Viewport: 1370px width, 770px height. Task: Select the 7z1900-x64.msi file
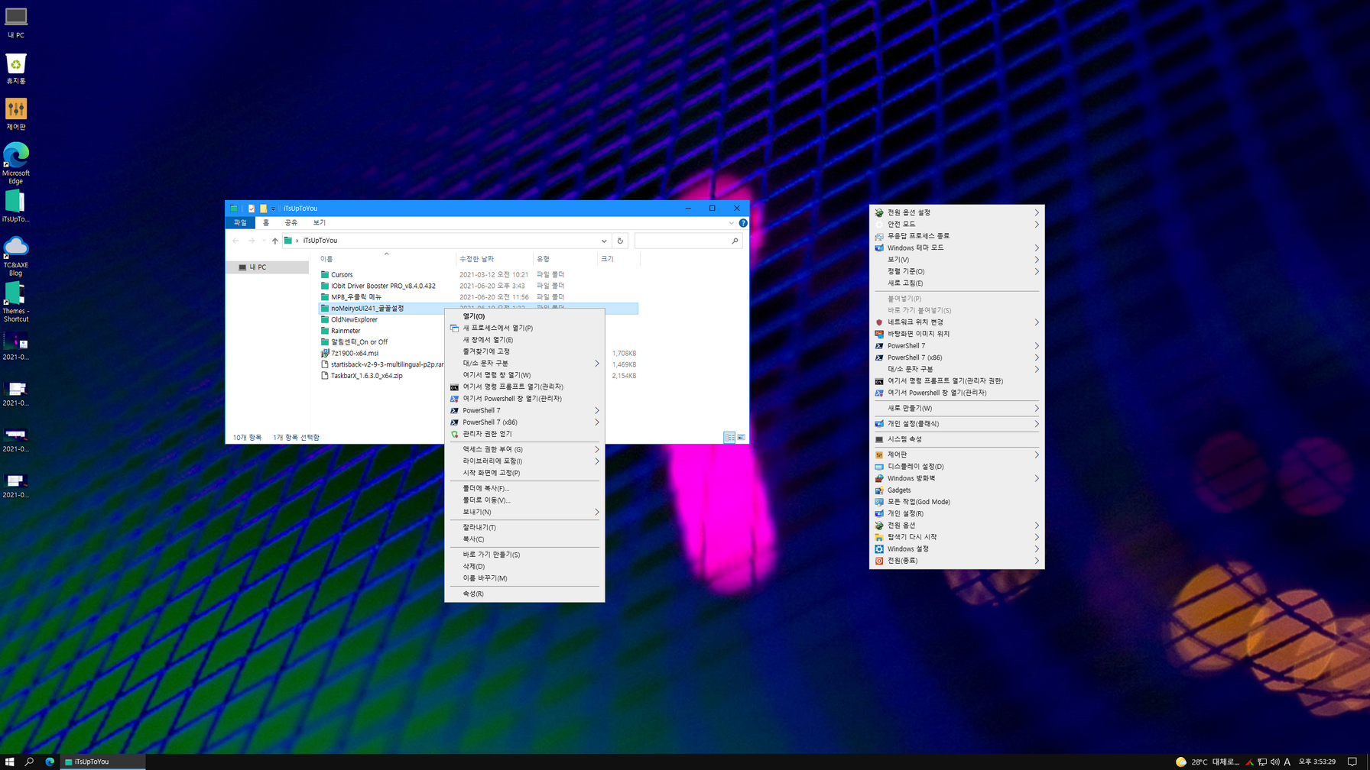click(x=350, y=354)
